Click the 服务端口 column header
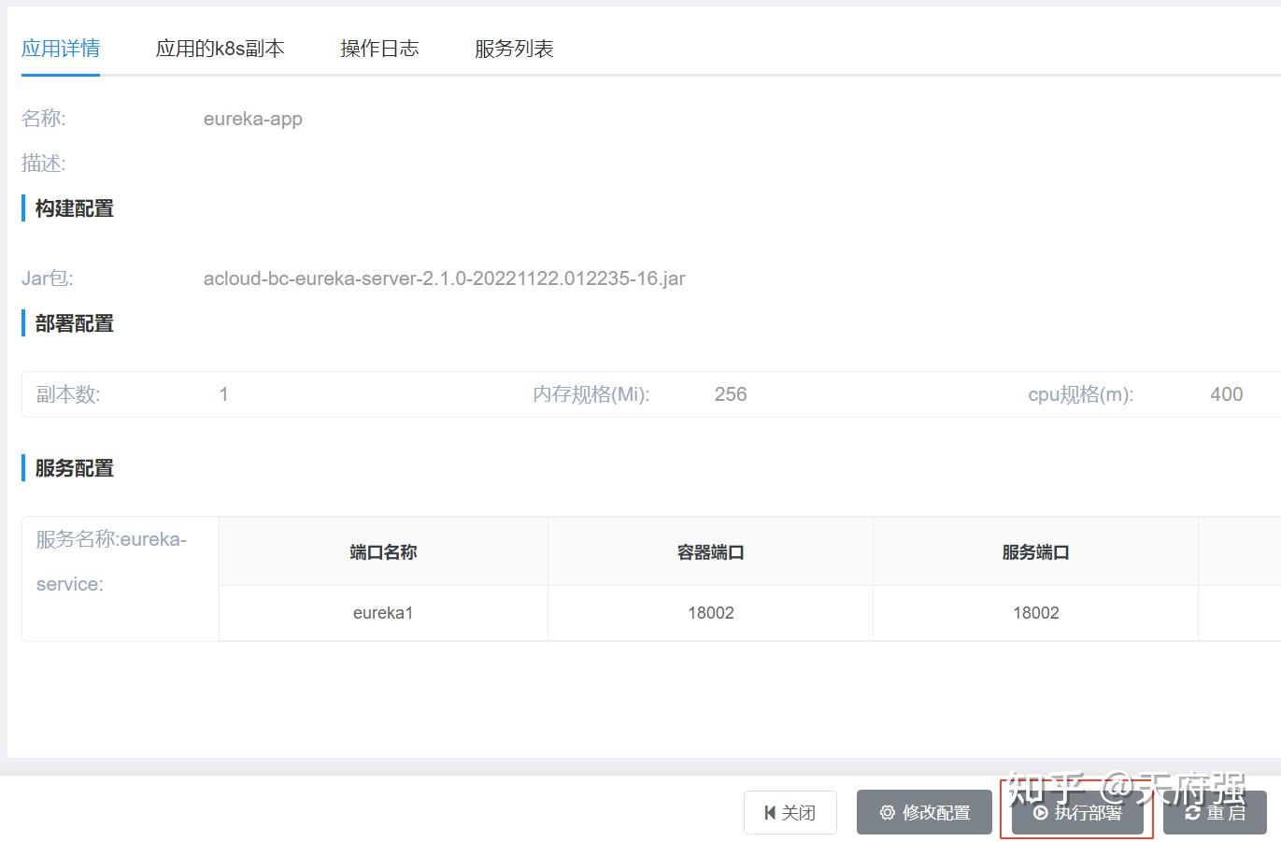1281x842 pixels. 1034,551
